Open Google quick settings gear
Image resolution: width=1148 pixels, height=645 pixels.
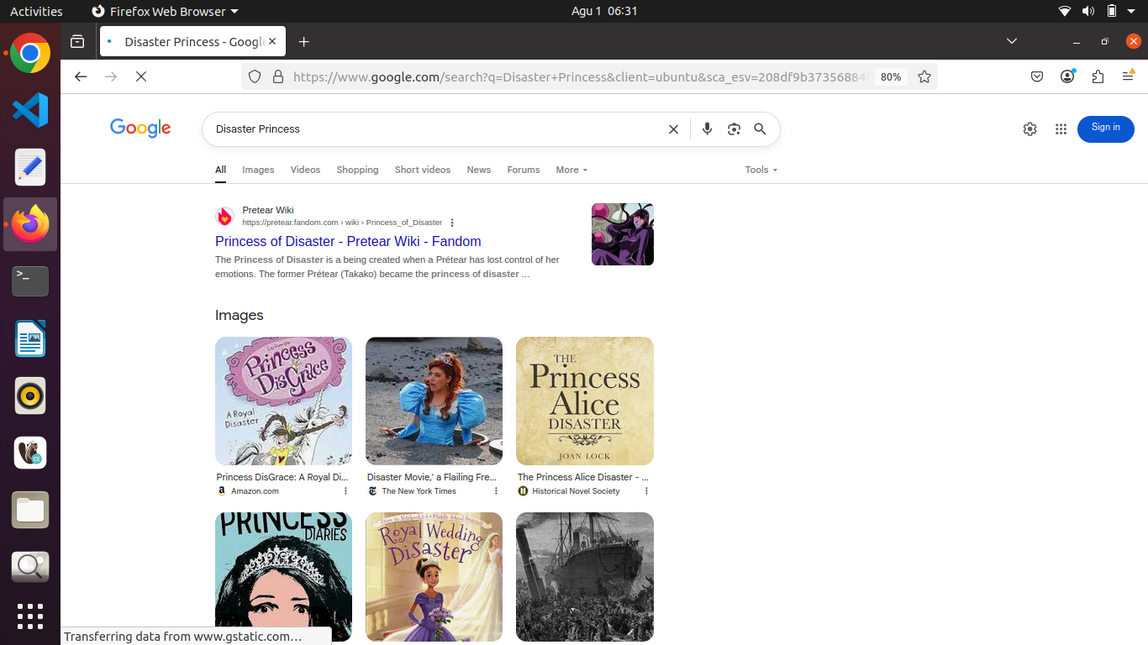pos(1030,129)
